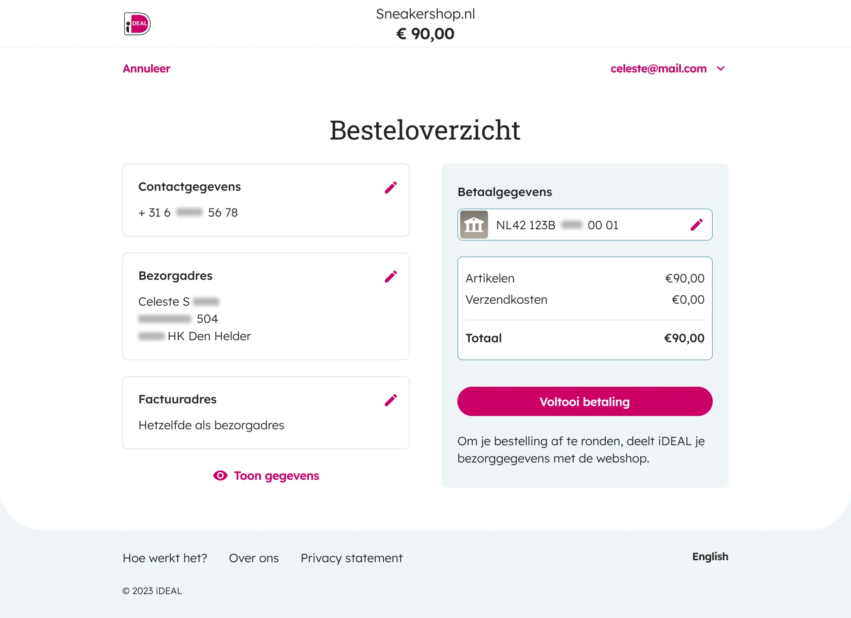Switch language to English
The height and width of the screenshot is (618, 851).
click(x=710, y=557)
